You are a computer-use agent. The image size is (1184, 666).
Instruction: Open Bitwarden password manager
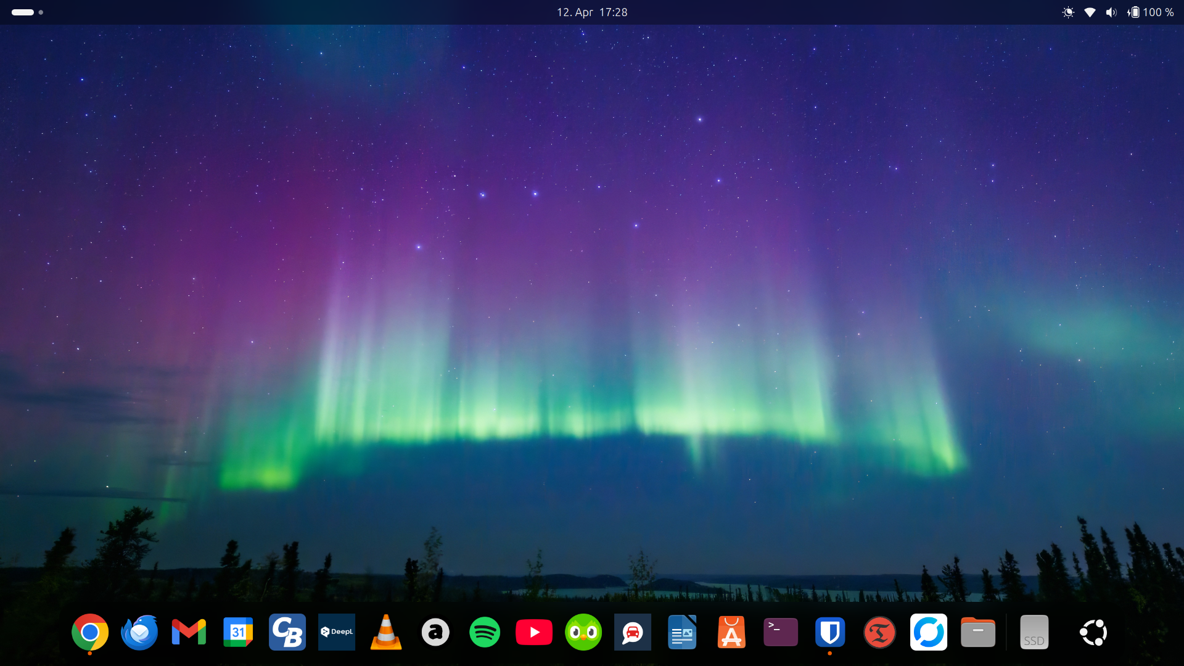click(830, 632)
